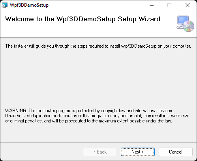Click the CD disc in the banner graphic

coord(189,26)
